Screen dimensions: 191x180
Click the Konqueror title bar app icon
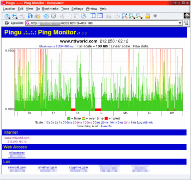point(2,3)
